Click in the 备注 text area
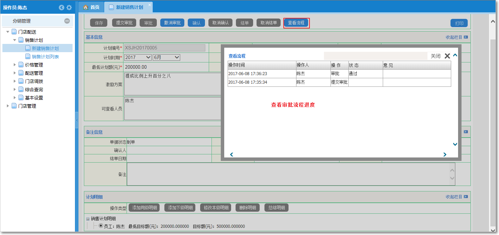Image resolution: width=499 pixels, height=235 pixels. 289,174
